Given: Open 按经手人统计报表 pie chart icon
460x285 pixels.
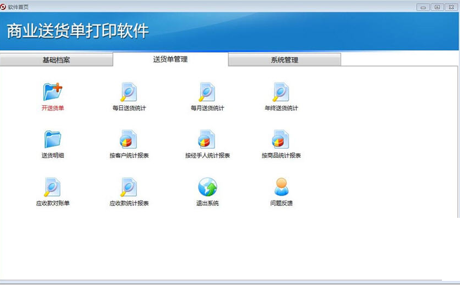Looking at the screenshot, I should (207, 139).
